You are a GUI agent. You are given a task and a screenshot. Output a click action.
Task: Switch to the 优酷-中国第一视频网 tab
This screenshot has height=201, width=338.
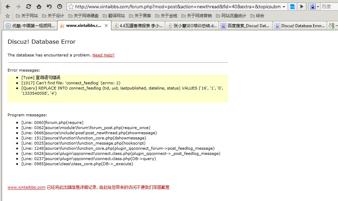click(x=30, y=25)
